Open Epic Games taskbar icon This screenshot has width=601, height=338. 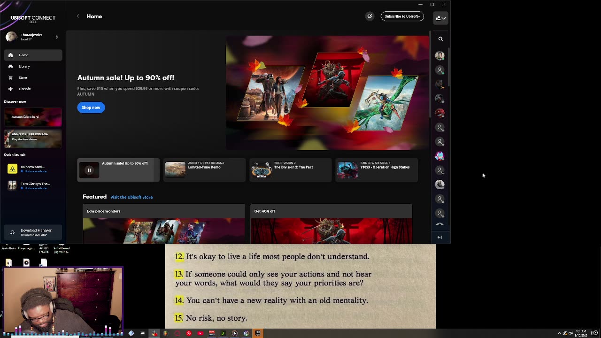pos(258,333)
